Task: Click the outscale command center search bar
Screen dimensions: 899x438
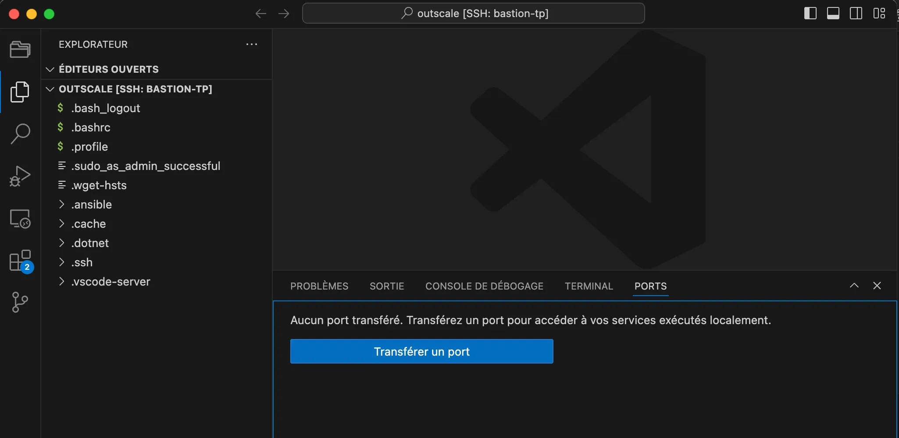Action: (x=473, y=13)
